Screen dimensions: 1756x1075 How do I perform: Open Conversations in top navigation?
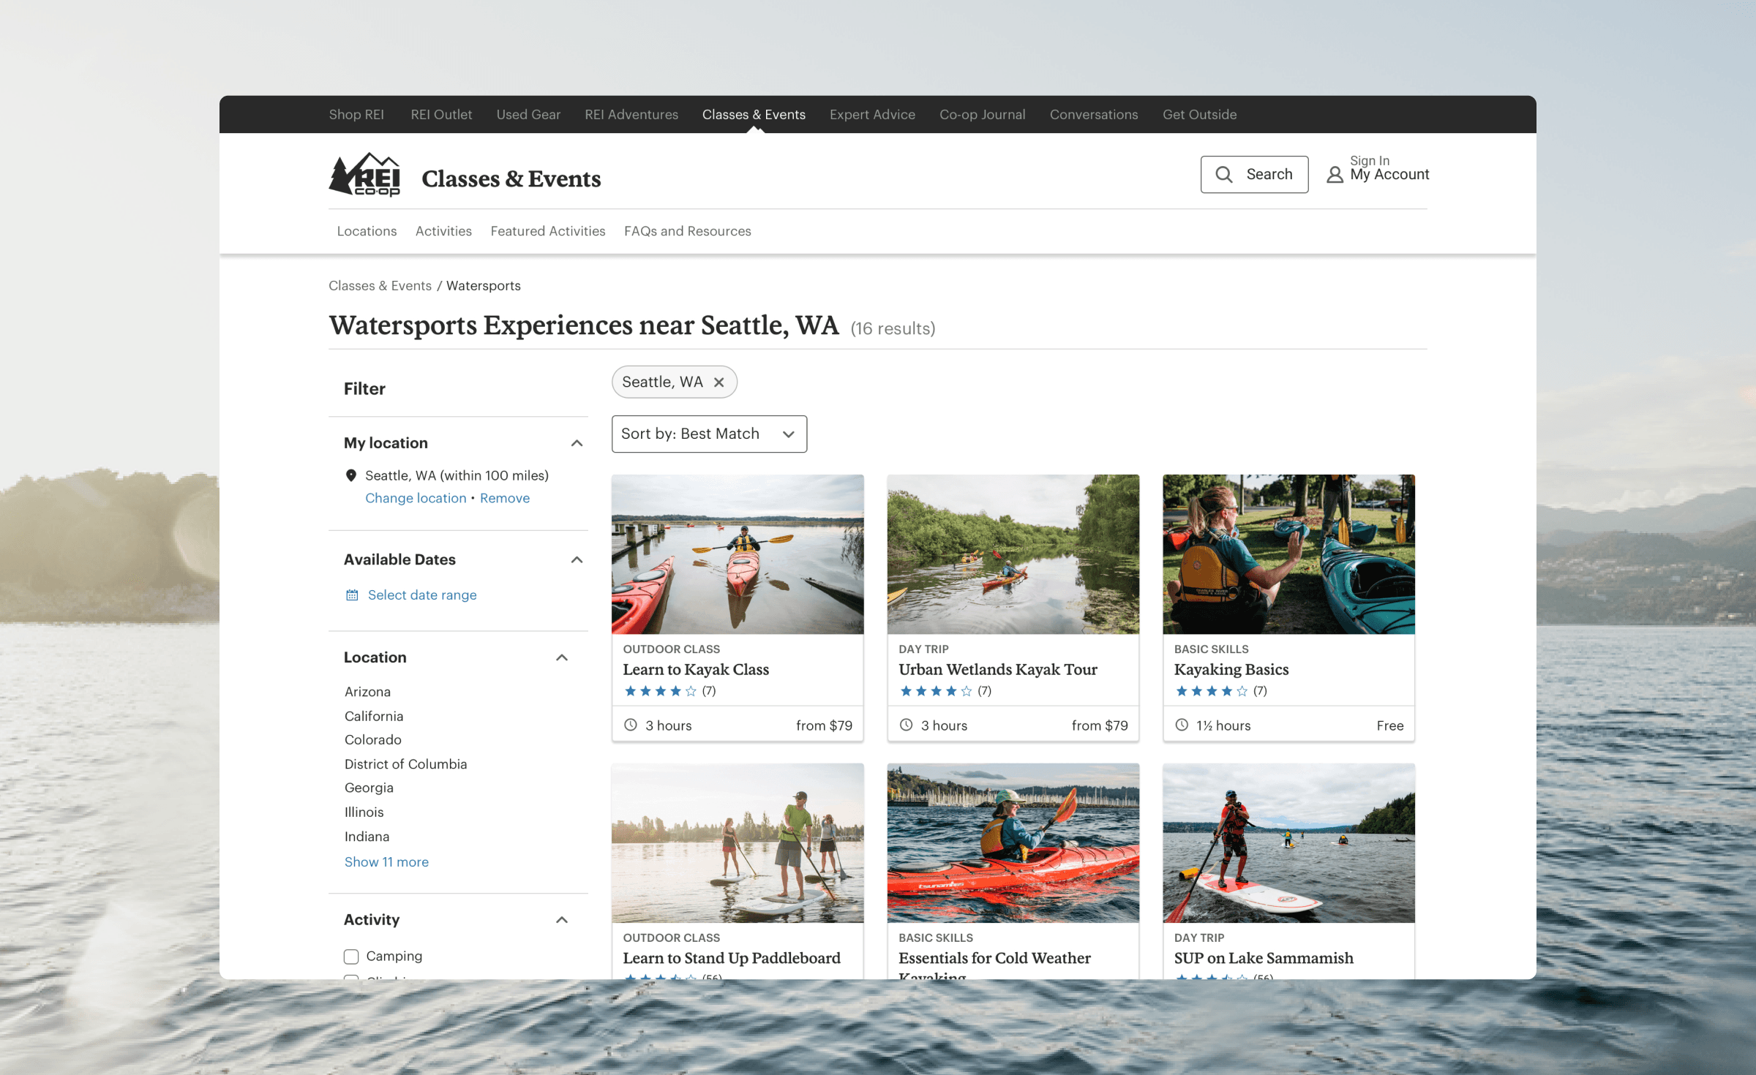pos(1094,114)
